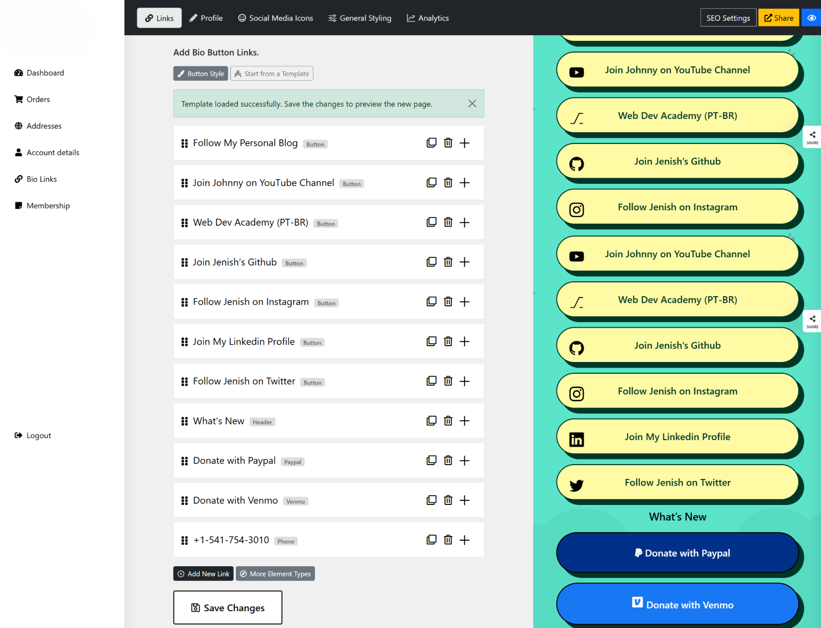Click Donate with Paypal preview button
This screenshot has width=821, height=628.
coord(677,553)
